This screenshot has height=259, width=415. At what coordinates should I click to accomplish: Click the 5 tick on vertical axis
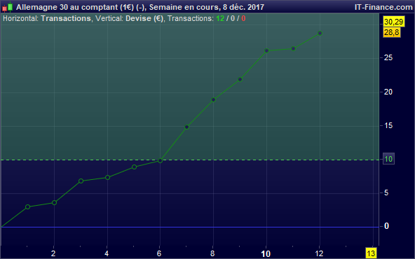(386, 192)
